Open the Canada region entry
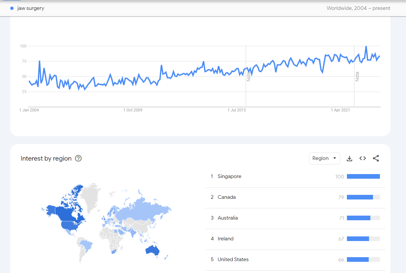 [x=226, y=197]
